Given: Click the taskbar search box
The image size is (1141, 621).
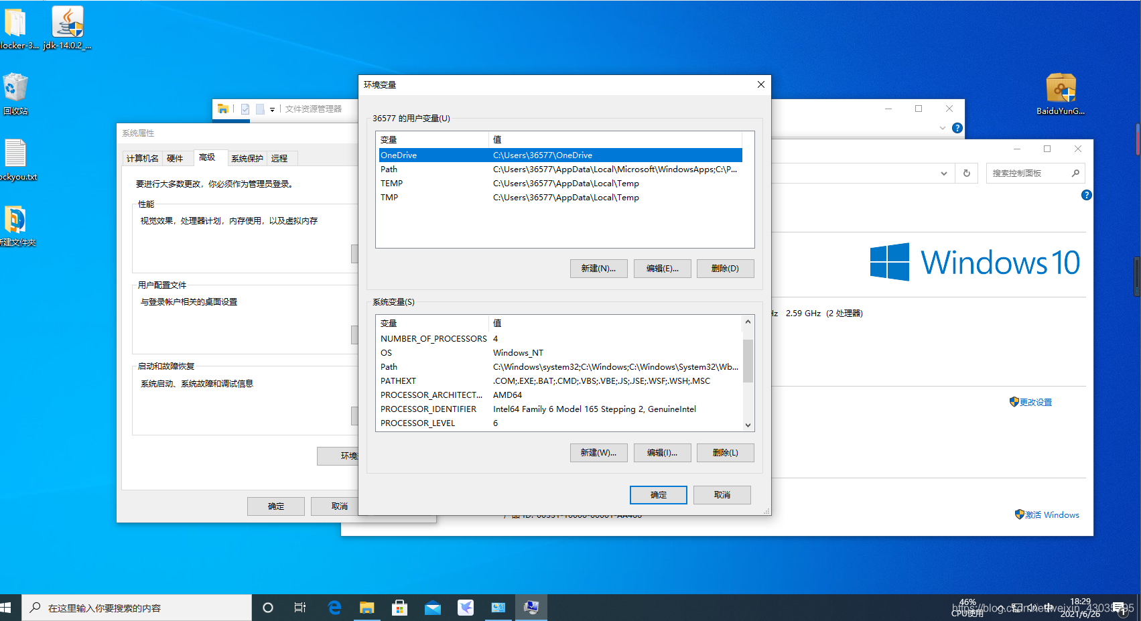Looking at the screenshot, I should tap(137, 608).
